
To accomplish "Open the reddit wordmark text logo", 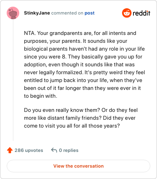I will click(x=141, y=13).
